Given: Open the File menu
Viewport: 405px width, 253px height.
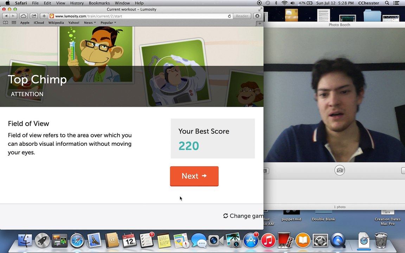Looking at the screenshot, I should tap(36, 3).
